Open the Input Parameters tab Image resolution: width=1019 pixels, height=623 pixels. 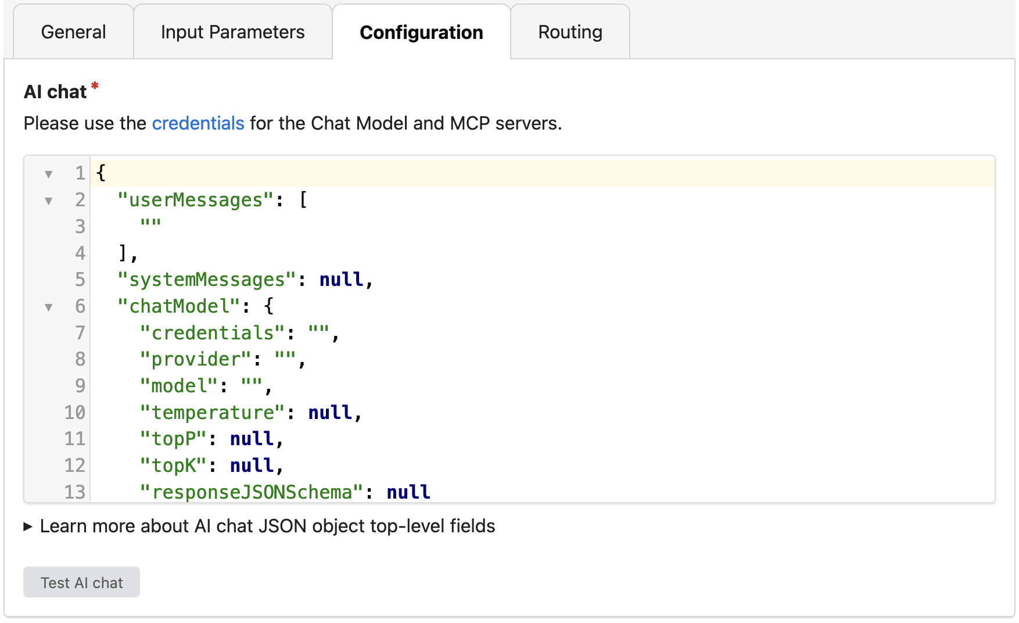pos(232,32)
